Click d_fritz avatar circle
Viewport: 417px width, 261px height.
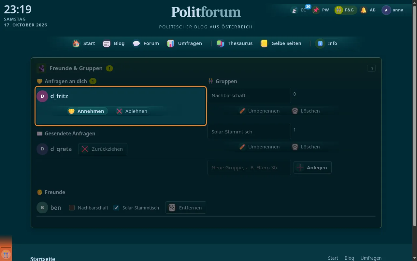click(42, 96)
